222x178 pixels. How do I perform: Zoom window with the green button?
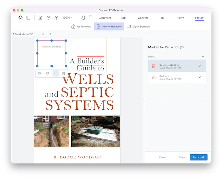[x=22, y=10]
